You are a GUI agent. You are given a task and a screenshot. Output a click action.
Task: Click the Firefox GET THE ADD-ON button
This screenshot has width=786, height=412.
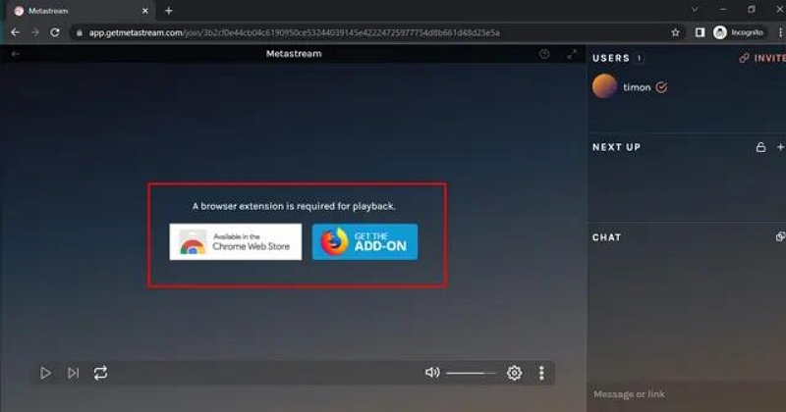point(365,241)
